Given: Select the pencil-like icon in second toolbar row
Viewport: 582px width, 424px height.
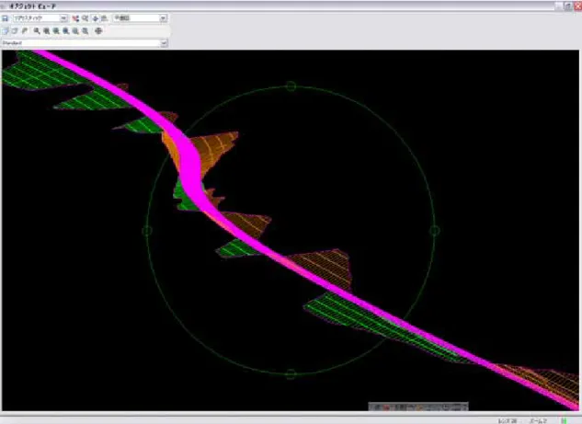Looking at the screenshot, I should 25,31.
